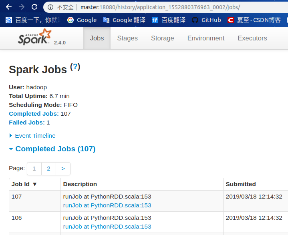View site information via the info icon

[50, 7]
